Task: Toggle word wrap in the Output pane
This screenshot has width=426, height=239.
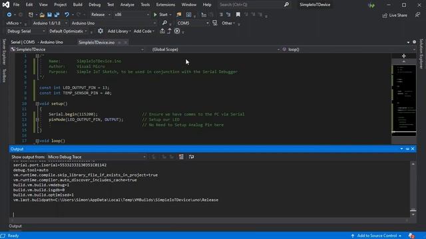Action: pos(191,157)
